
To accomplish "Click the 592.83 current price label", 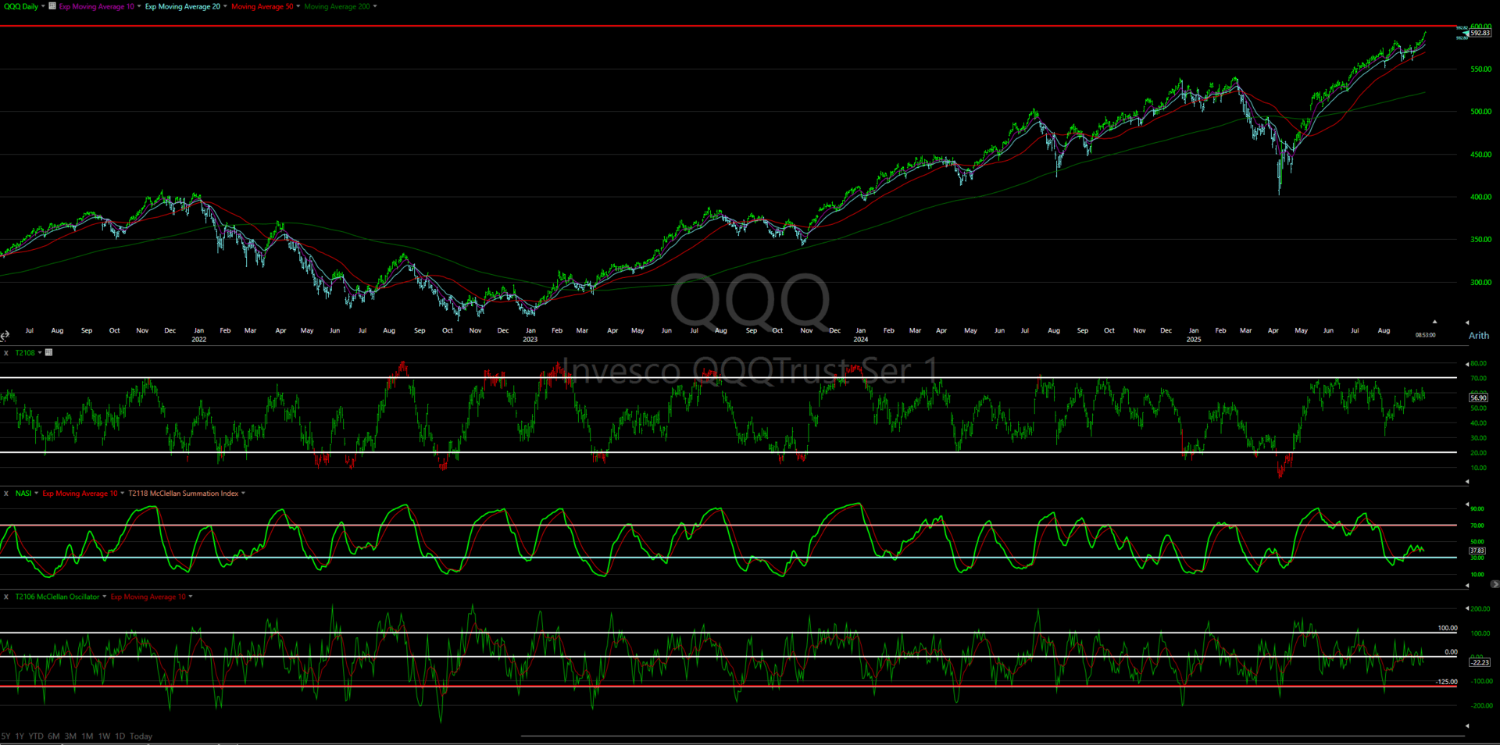I will pyautogui.click(x=1480, y=33).
